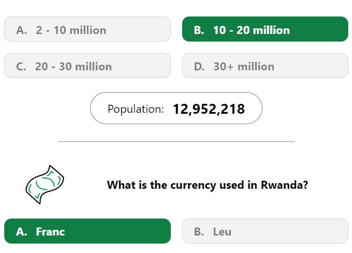Click the Population result pill

(176, 108)
